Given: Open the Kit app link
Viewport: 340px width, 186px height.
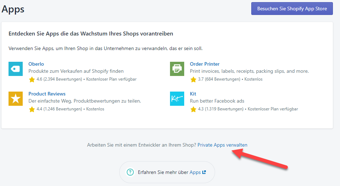Looking at the screenshot, I should click(193, 94).
